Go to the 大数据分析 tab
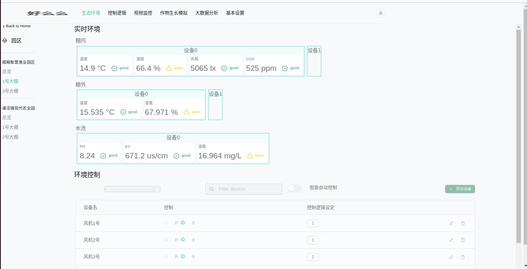The width and height of the screenshot is (527, 269). pyautogui.click(x=207, y=13)
